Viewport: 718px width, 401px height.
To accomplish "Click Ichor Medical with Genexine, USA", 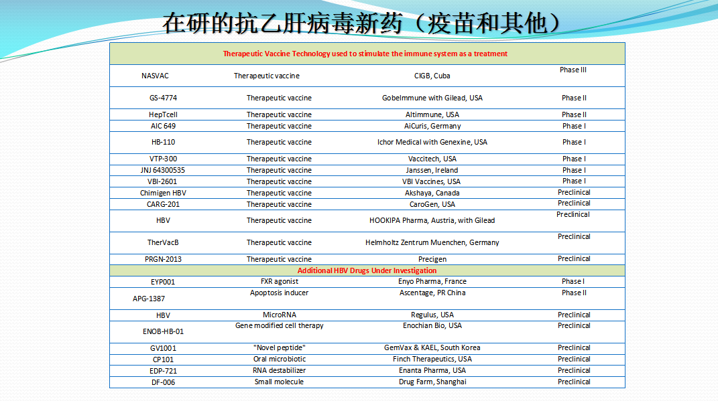I will coord(432,142).
